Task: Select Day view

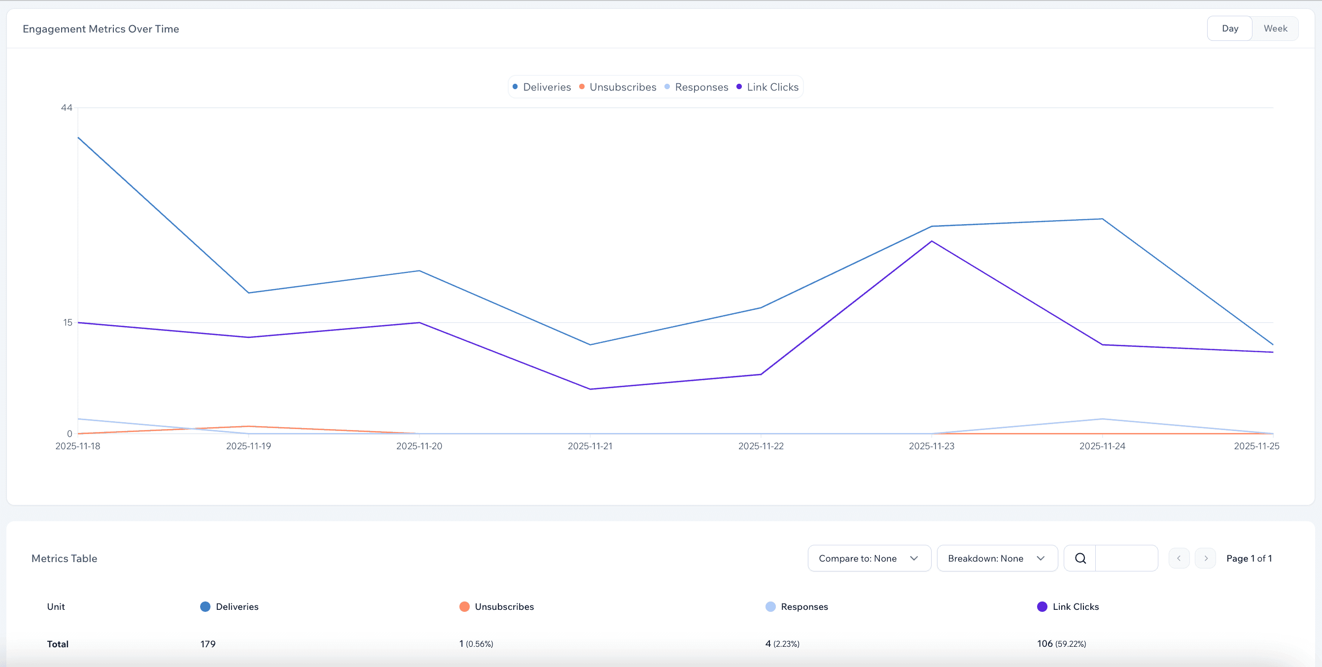Action: pos(1230,28)
